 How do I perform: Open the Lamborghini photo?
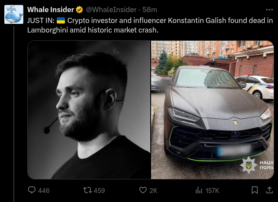tap(212, 110)
